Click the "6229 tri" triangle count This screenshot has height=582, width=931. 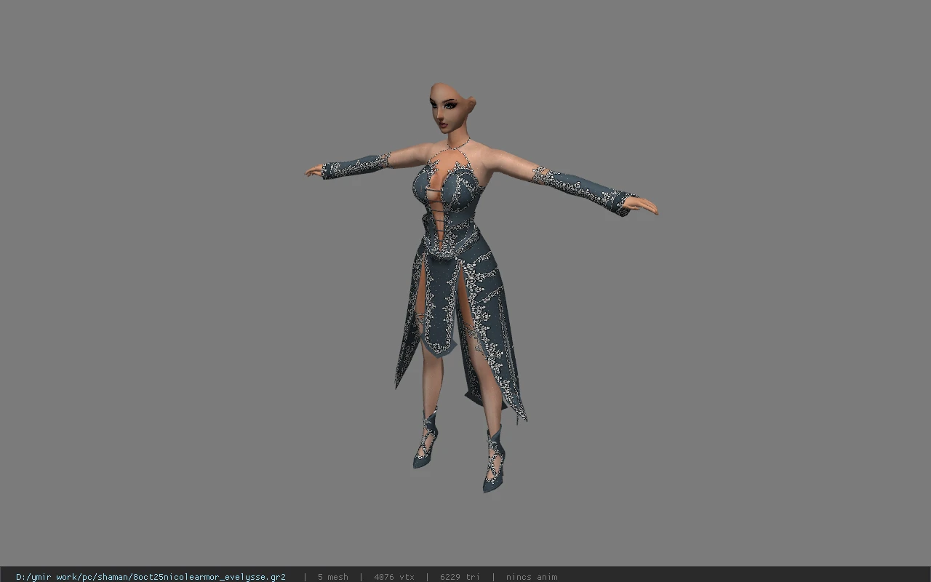(x=460, y=577)
